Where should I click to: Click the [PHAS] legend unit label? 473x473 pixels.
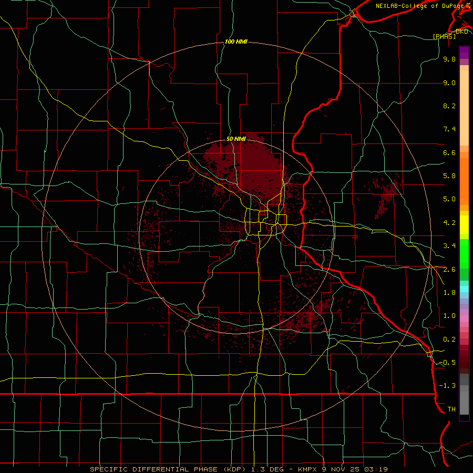pos(444,36)
